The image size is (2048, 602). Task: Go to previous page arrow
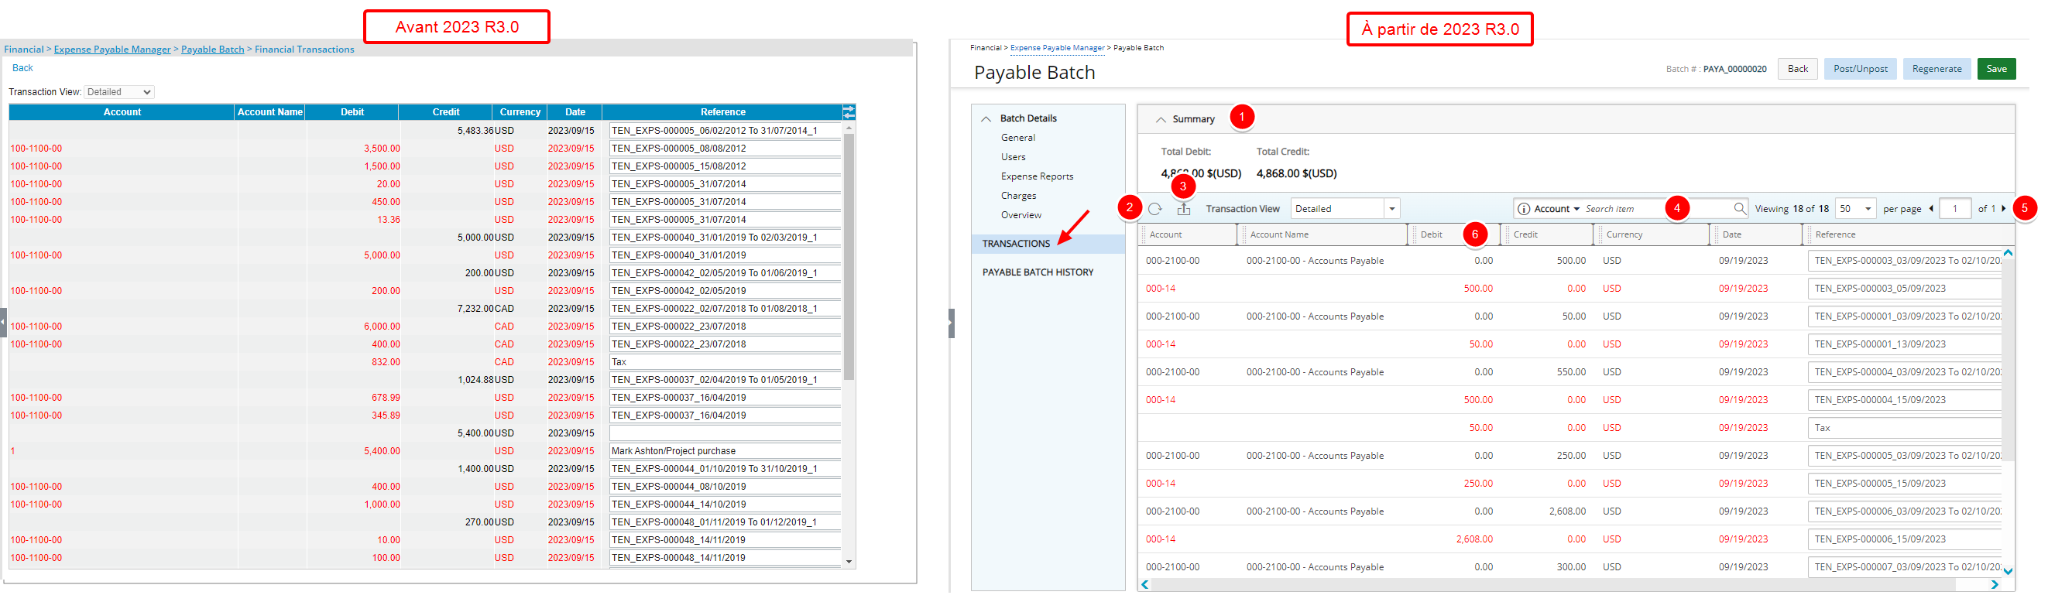(x=1931, y=209)
